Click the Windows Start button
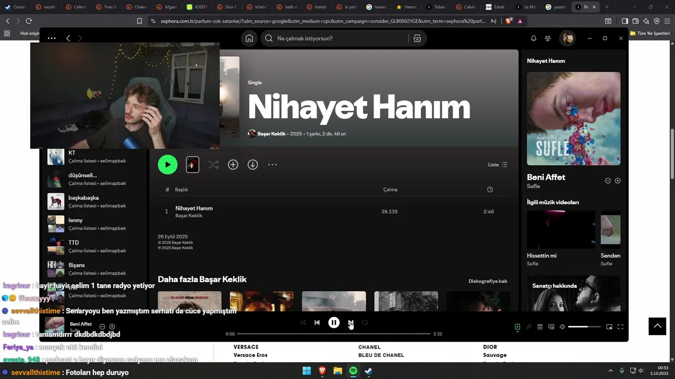Image resolution: width=675 pixels, height=379 pixels. pyautogui.click(x=306, y=371)
